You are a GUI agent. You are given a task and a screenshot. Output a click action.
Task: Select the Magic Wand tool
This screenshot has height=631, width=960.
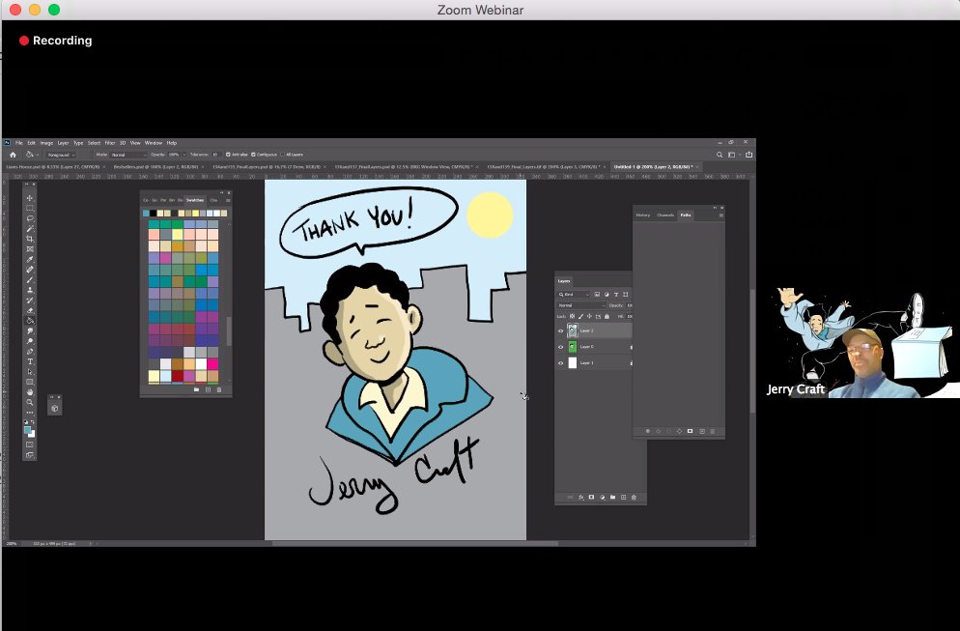coord(29,228)
